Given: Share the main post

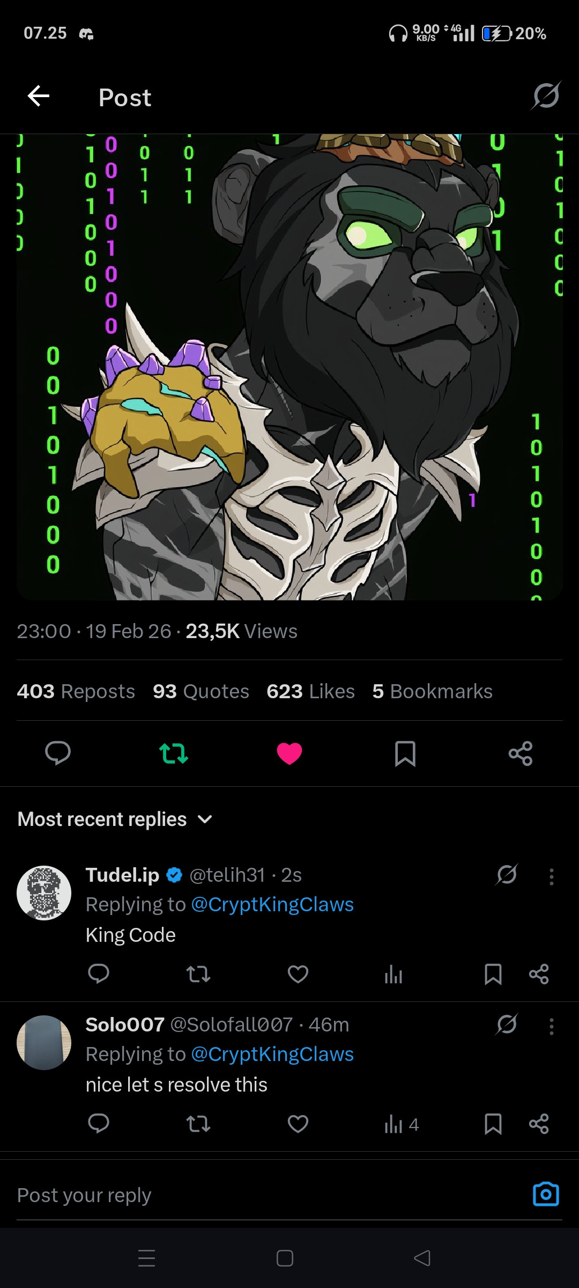Looking at the screenshot, I should tap(521, 753).
